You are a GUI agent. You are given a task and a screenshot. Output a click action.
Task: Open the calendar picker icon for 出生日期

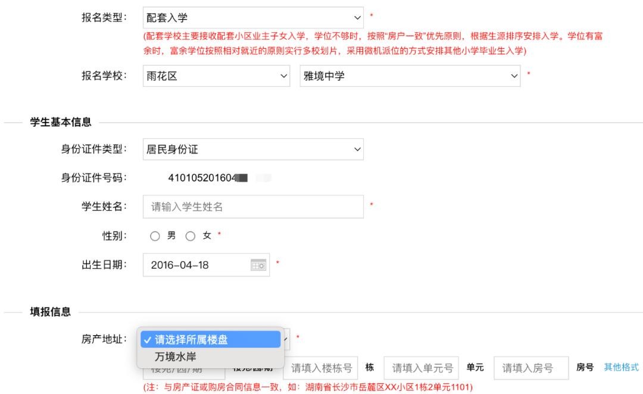(258, 265)
